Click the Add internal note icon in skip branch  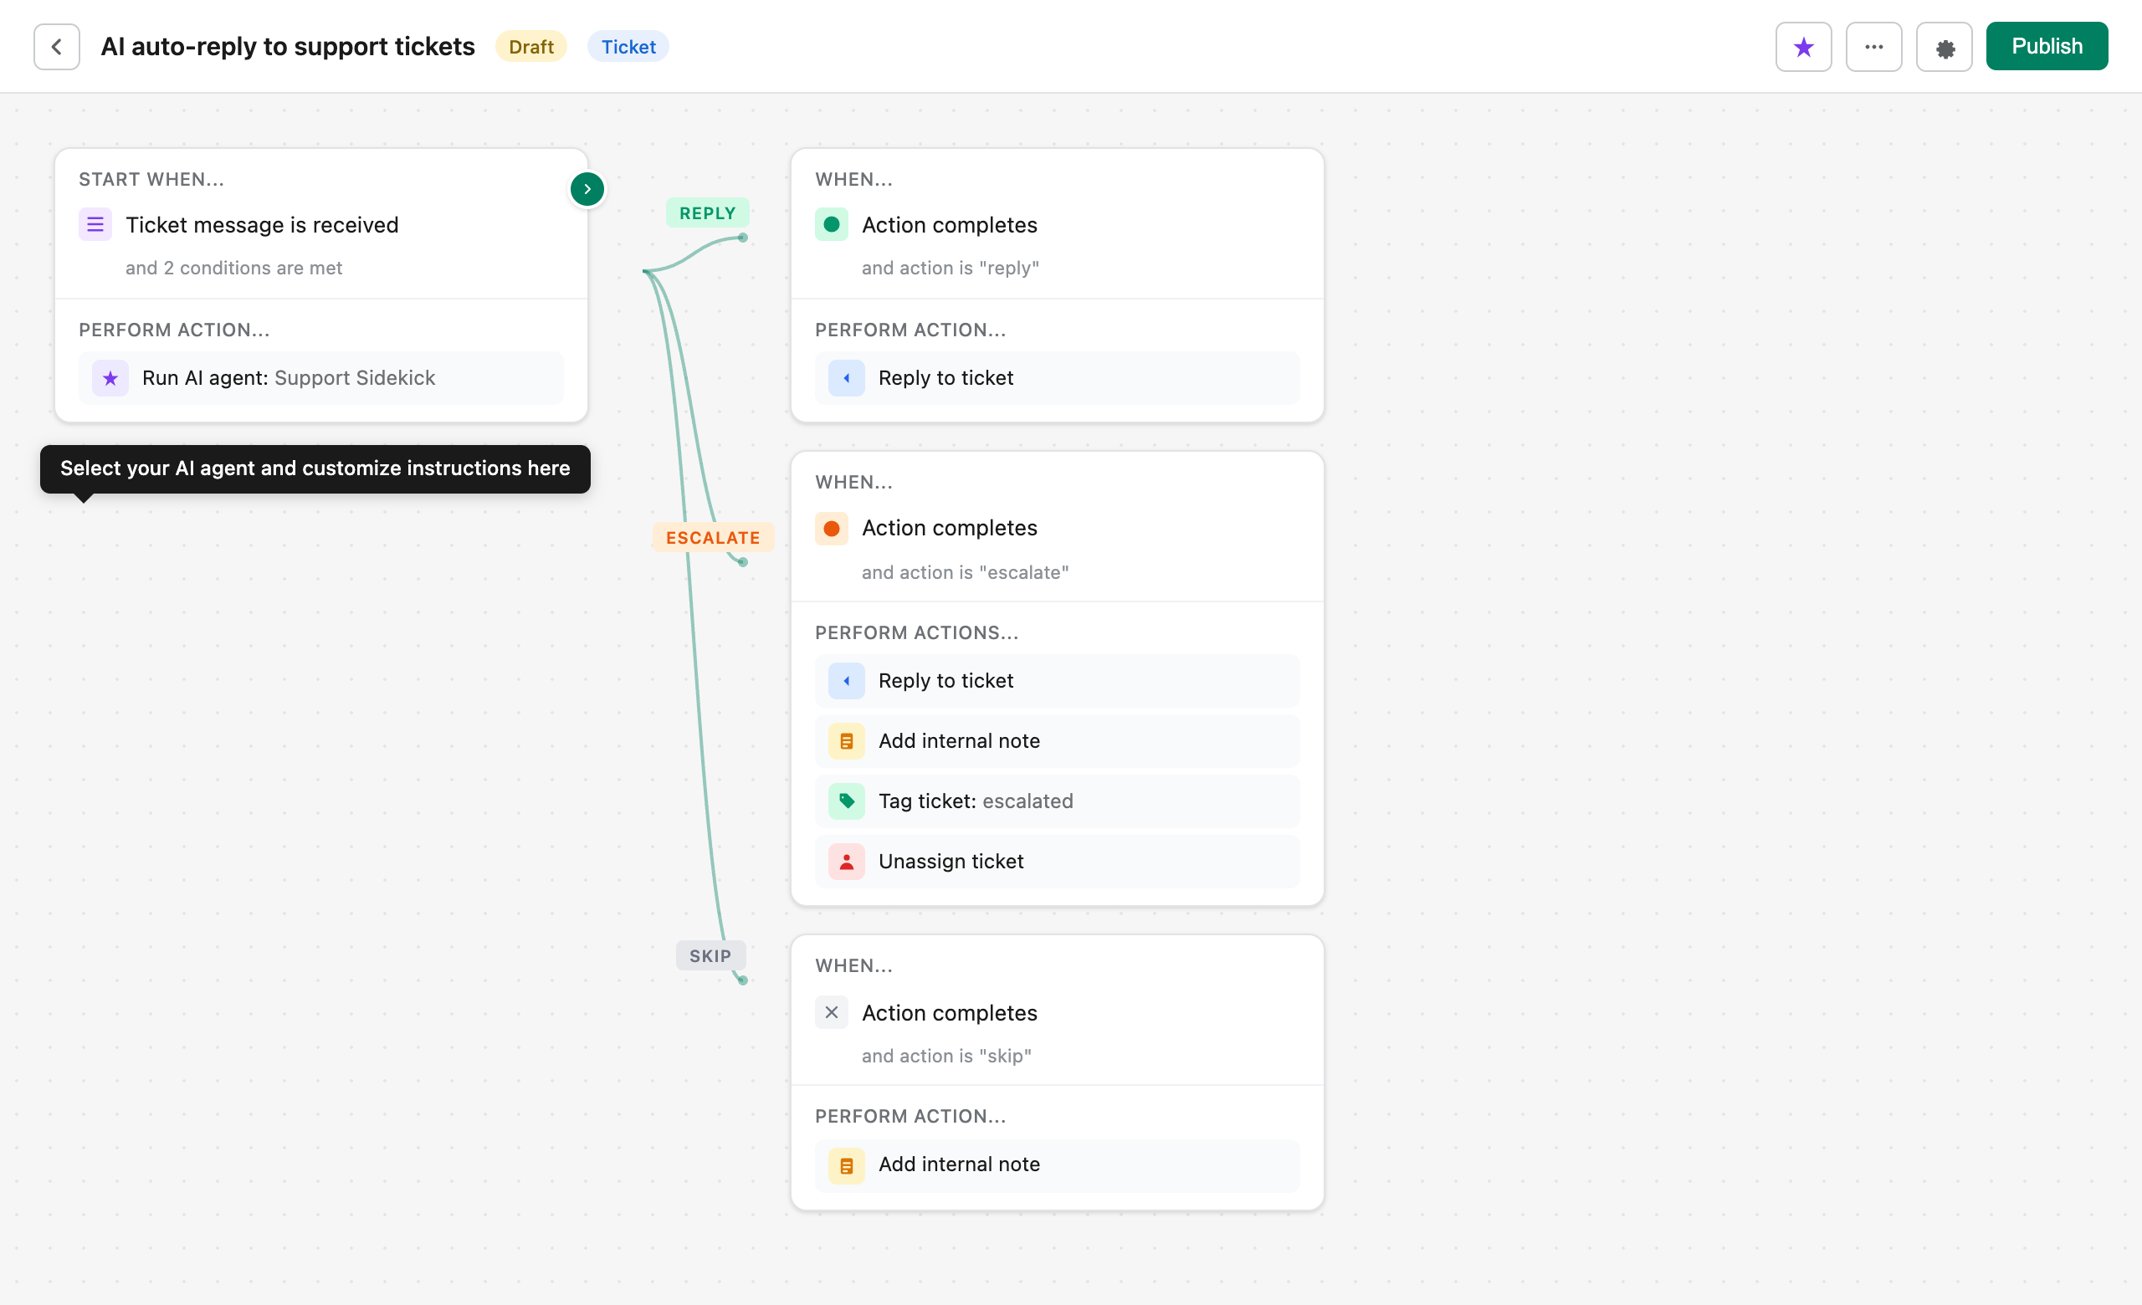tap(846, 1165)
